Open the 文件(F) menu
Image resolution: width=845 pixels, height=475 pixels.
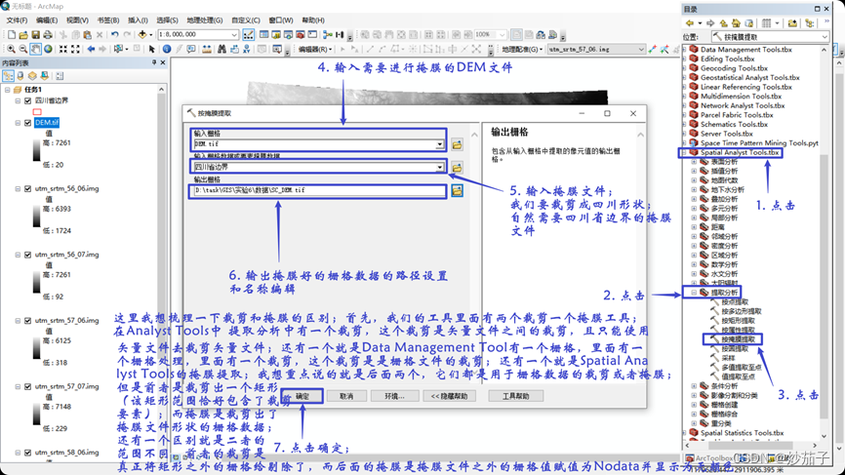click(17, 20)
